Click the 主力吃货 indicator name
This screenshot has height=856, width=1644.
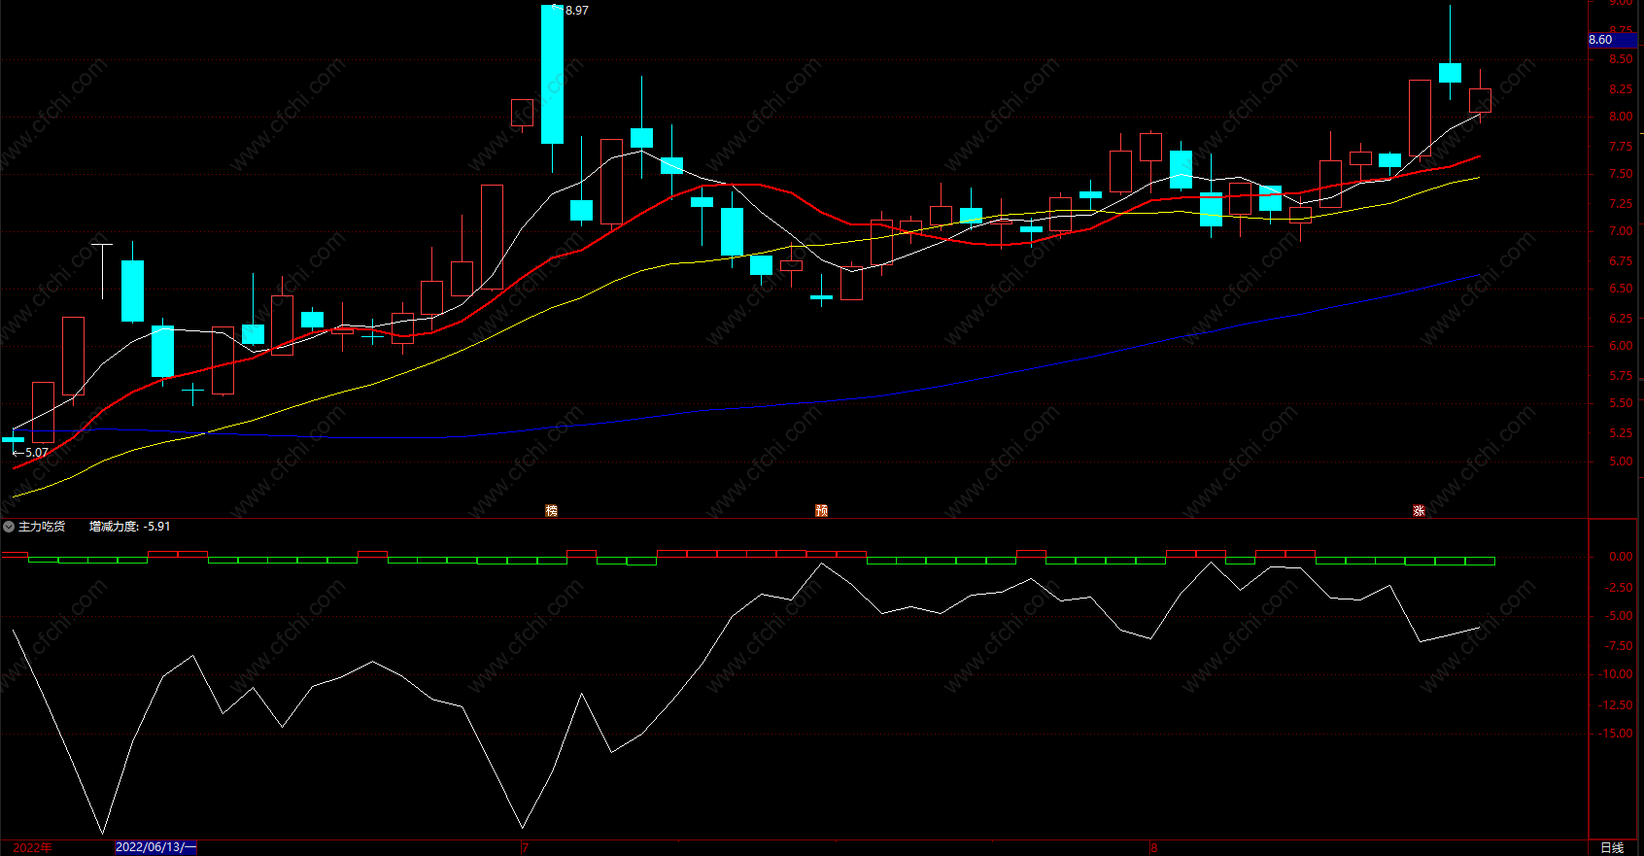pos(42,527)
